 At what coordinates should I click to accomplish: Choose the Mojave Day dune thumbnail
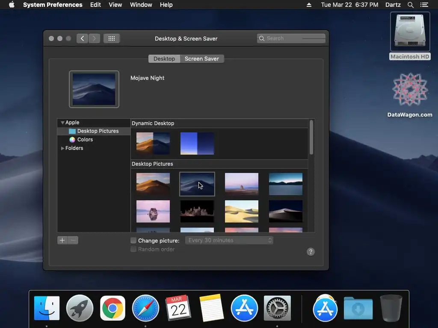pos(153,184)
